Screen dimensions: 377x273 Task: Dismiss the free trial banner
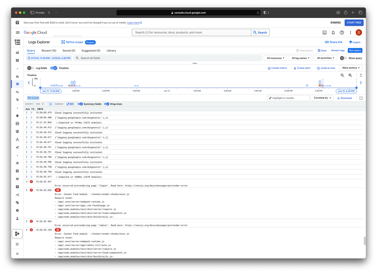click(x=336, y=23)
